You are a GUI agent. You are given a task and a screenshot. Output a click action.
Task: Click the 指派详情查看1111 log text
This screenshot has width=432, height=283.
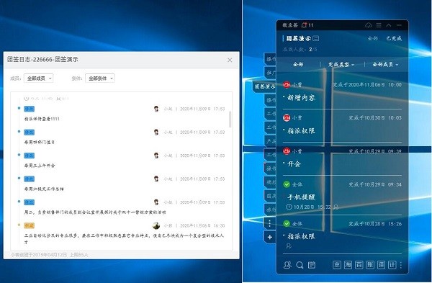coord(42,119)
